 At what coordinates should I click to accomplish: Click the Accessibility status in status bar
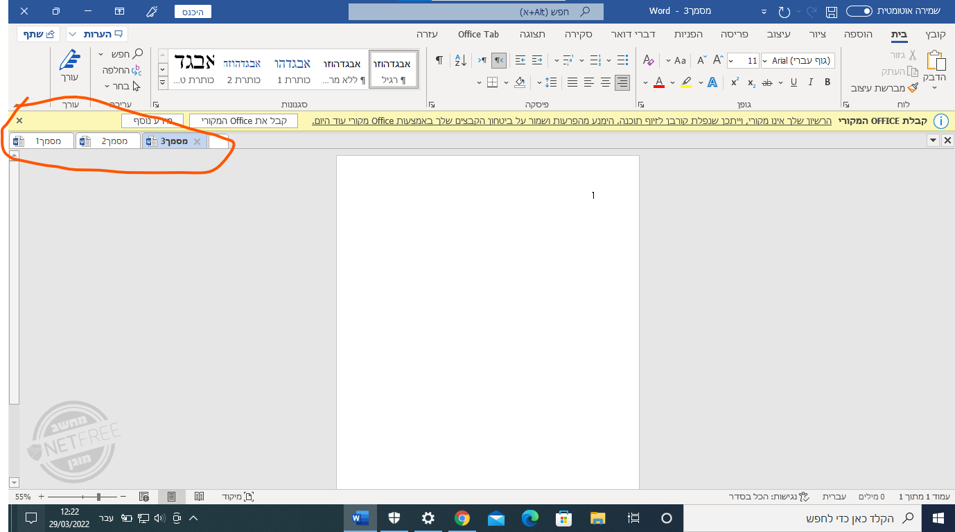pos(769,497)
